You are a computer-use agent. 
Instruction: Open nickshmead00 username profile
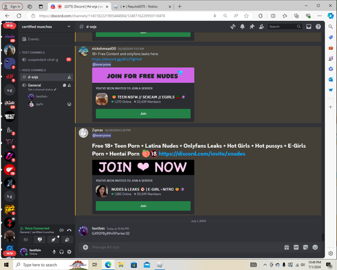click(104, 49)
